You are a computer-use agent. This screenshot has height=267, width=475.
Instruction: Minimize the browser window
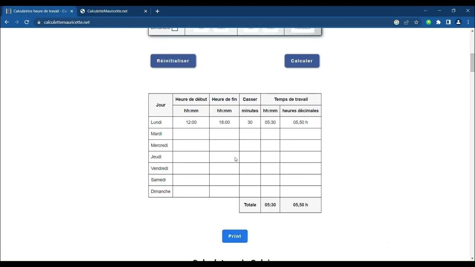439,11
